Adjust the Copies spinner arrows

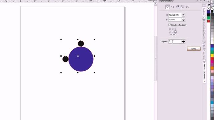pyautogui.click(x=183, y=41)
